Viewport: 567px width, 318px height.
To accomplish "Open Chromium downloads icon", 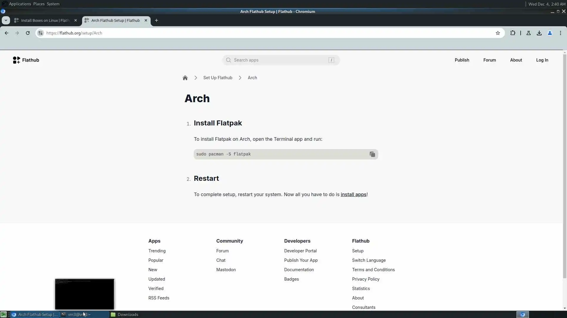I will 539,33.
